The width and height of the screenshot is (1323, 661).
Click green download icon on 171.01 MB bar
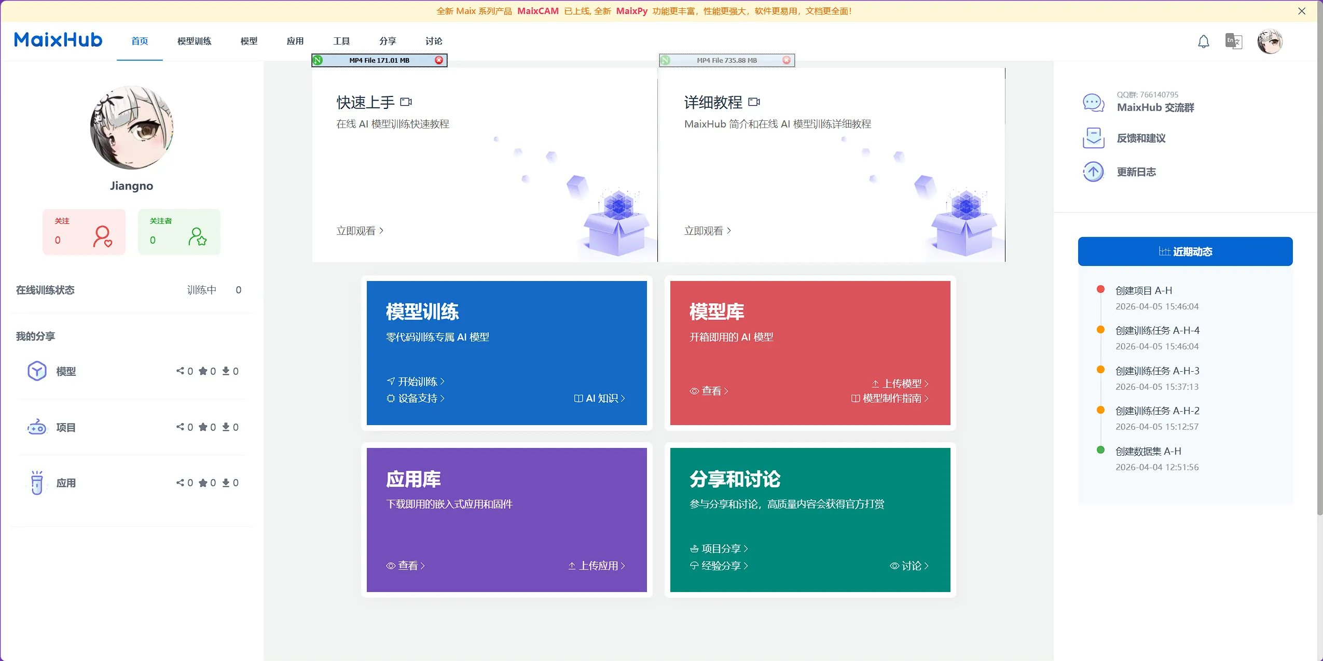pos(318,60)
